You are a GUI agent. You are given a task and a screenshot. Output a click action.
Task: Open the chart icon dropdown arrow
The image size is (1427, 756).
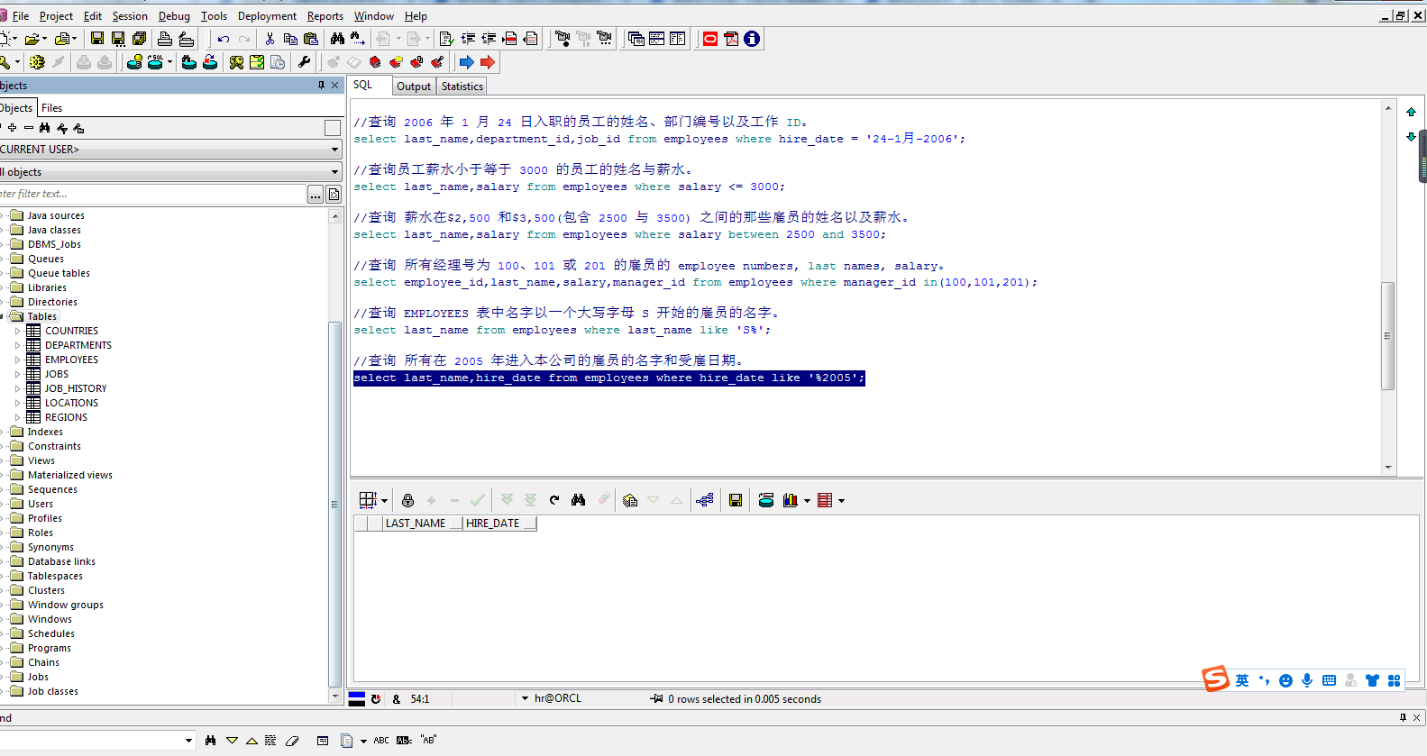[807, 501]
